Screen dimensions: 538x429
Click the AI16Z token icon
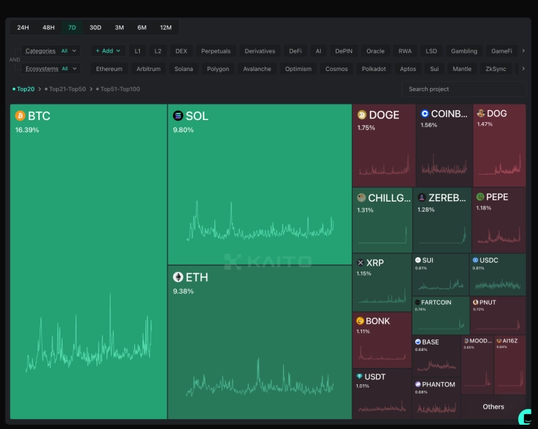tap(499, 341)
